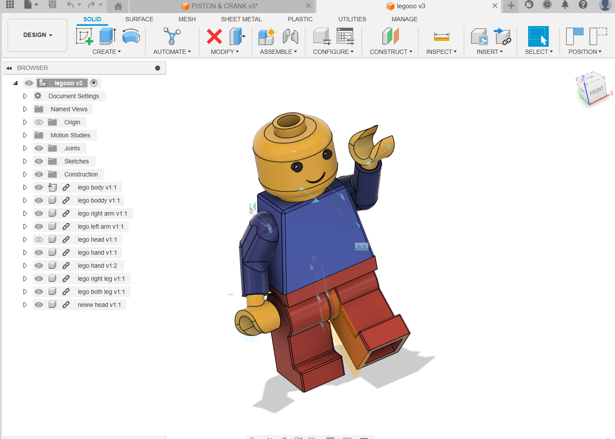Hide the neww head v1:1 component

coord(39,305)
